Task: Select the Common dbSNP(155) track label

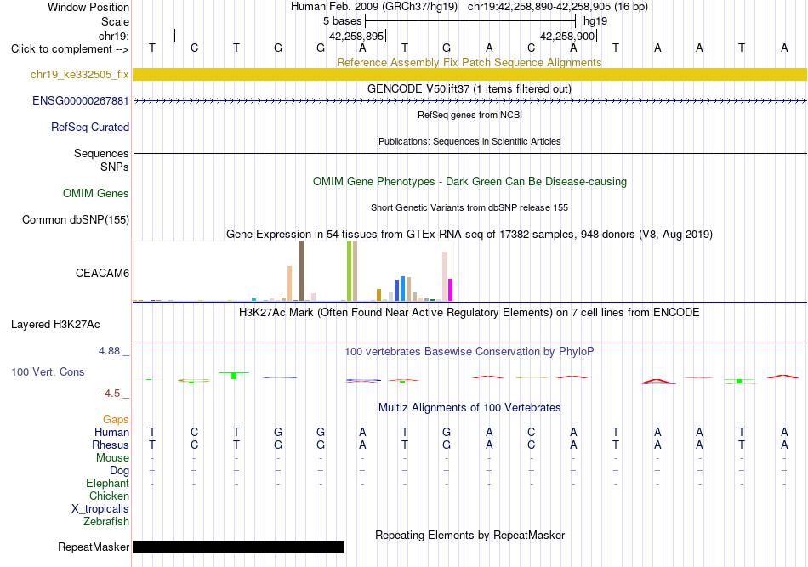Action: pos(76,220)
